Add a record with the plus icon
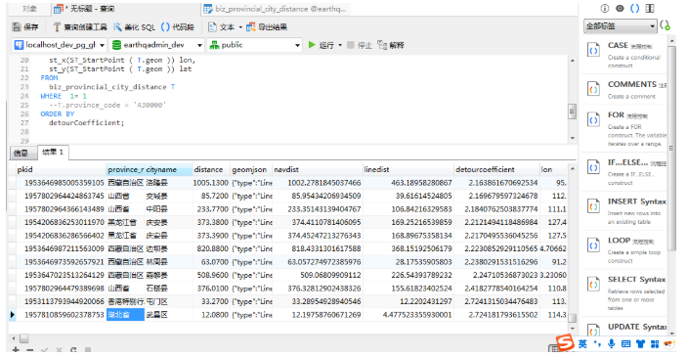Viewport: 687px width, 357px height. (16, 350)
